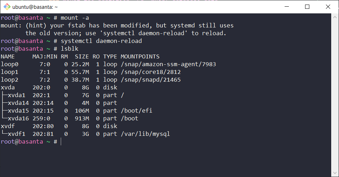Viewport: 339px width, 177px height.
Task: Click the NAME column header
Action: pos(8,56)
